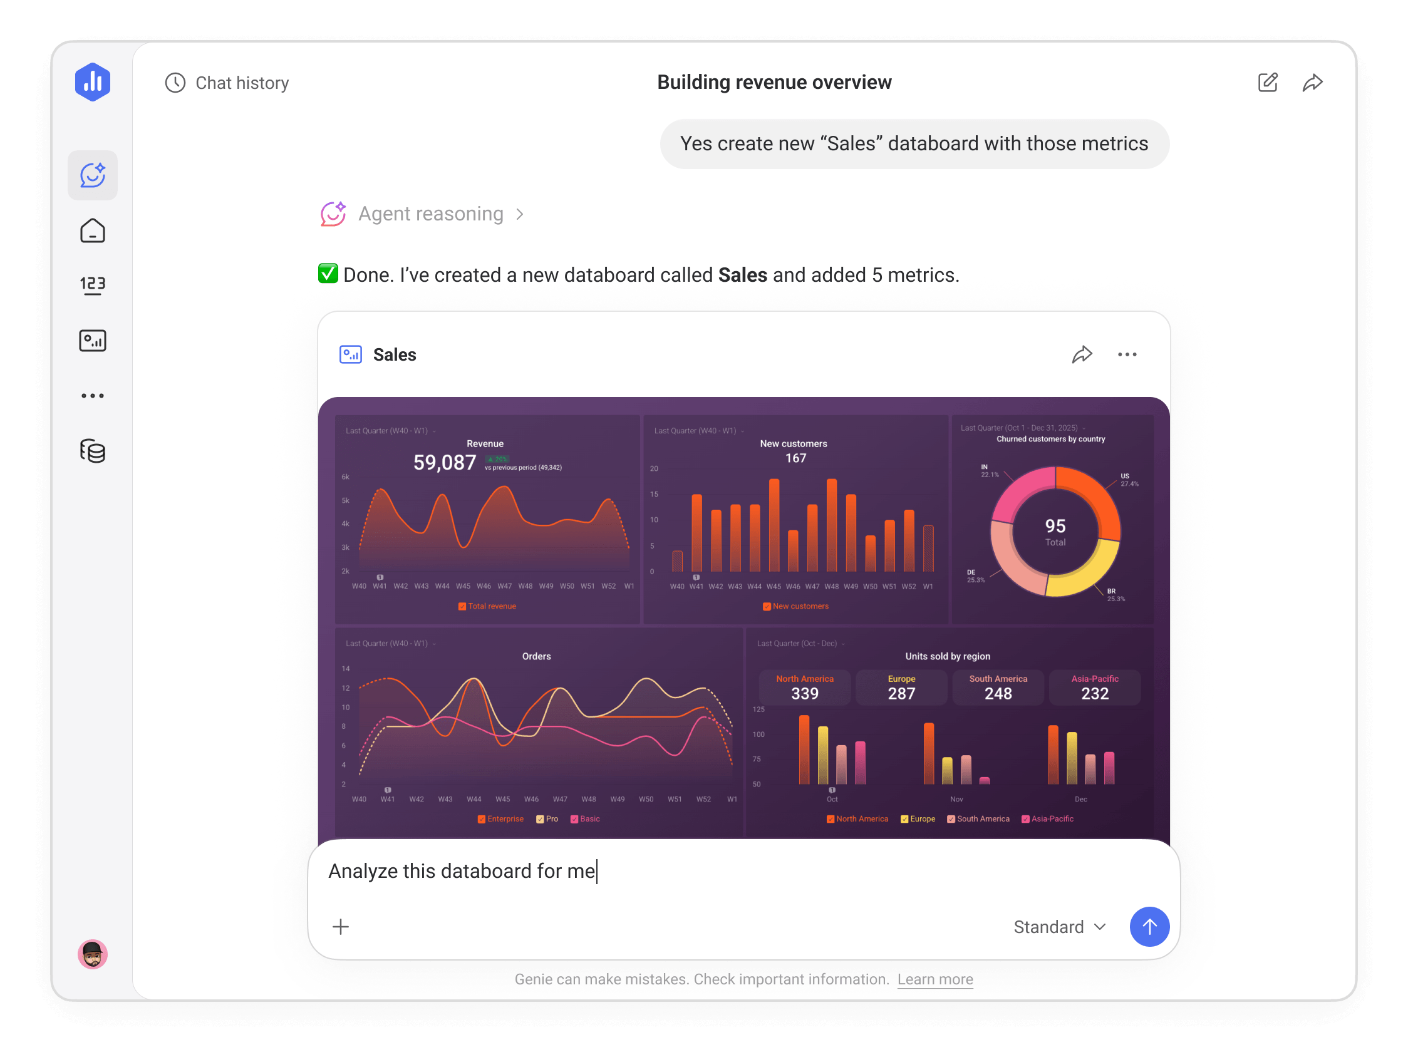
Task: Open the Last Quarter dropdown on Revenue chart
Action: pos(387,431)
